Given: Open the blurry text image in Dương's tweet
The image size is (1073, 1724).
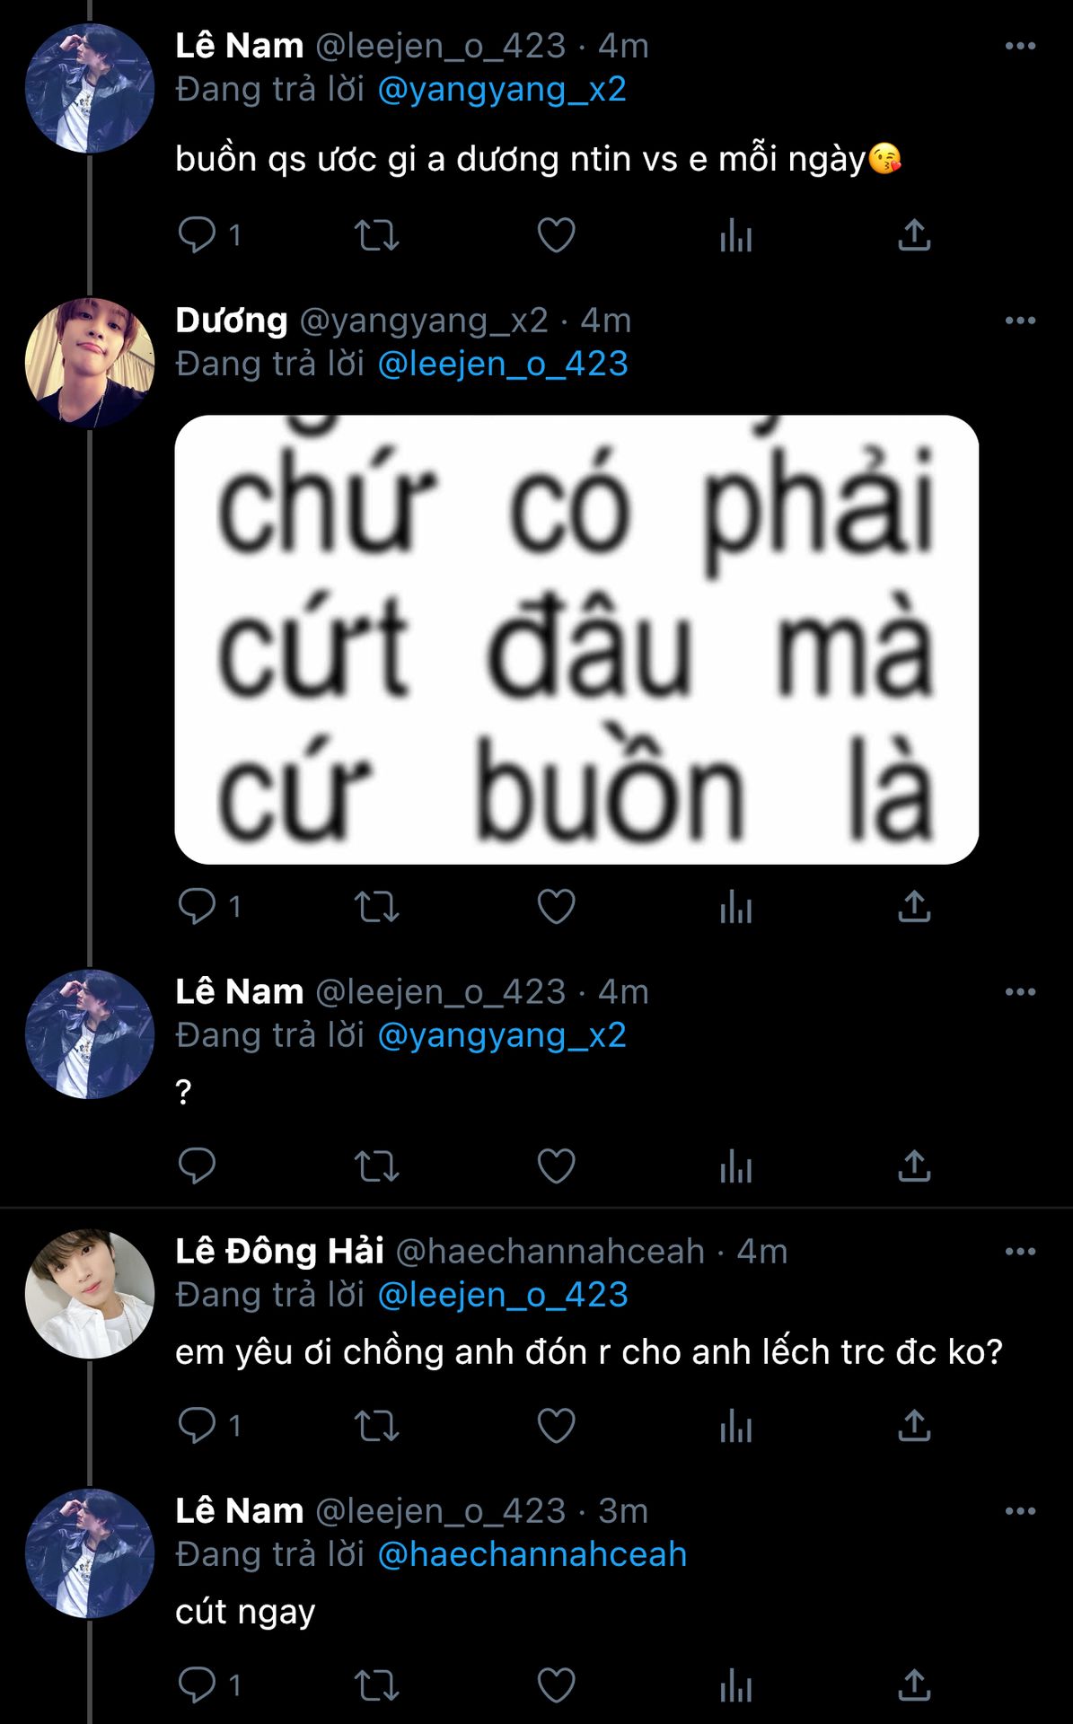Looking at the screenshot, I should click(576, 639).
